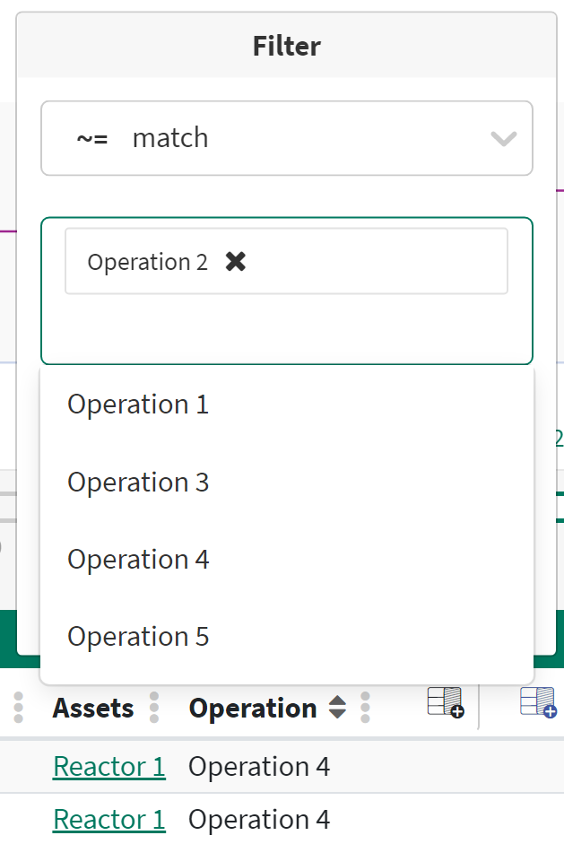This screenshot has width=564, height=844.
Task: Click the ~= match operator symbol
Action: (92, 138)
